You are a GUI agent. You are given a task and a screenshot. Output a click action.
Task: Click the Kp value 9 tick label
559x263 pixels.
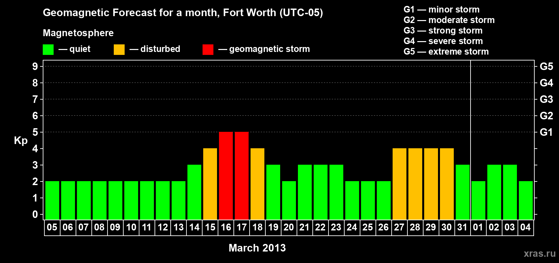(35, 66)
